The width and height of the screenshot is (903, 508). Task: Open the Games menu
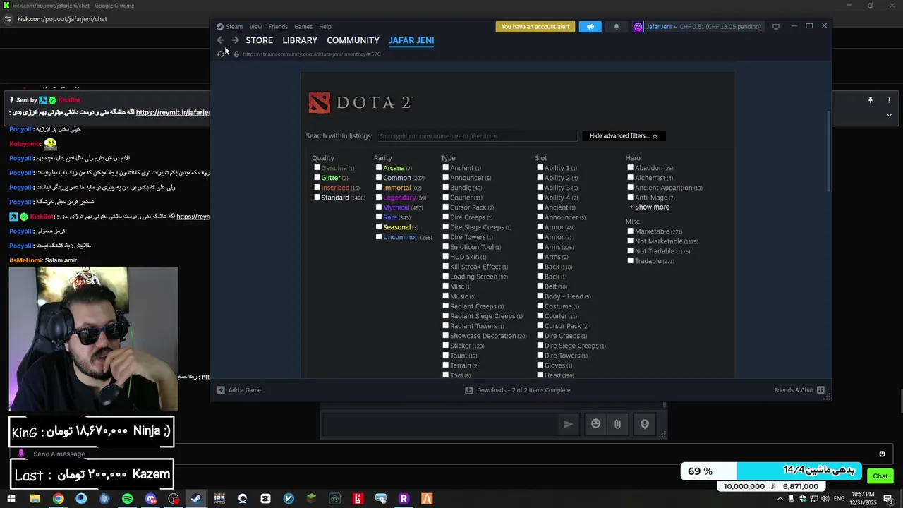[x=303, y=27]
